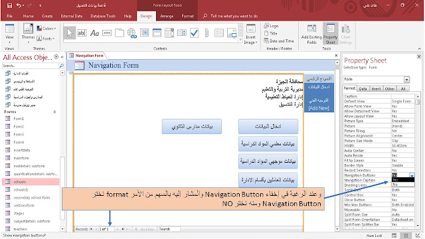Image resolution: width=425 pixels, height=239 pixels.
Task: Click the navigation pane Search box
Action: pyautogui.click(x=31, y=66)
